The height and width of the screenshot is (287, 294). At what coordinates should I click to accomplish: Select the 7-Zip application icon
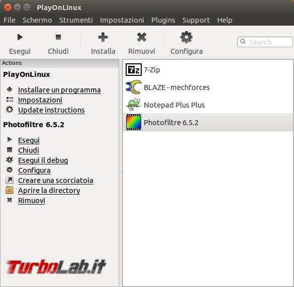134,70
